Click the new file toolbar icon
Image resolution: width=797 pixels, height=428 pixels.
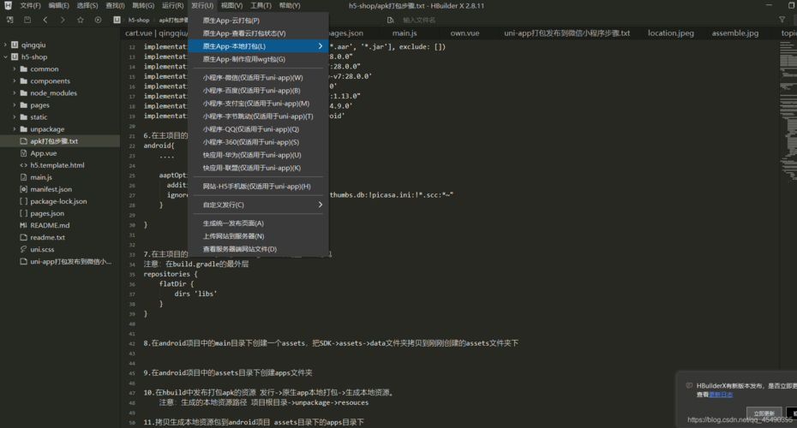click(10, 20)
